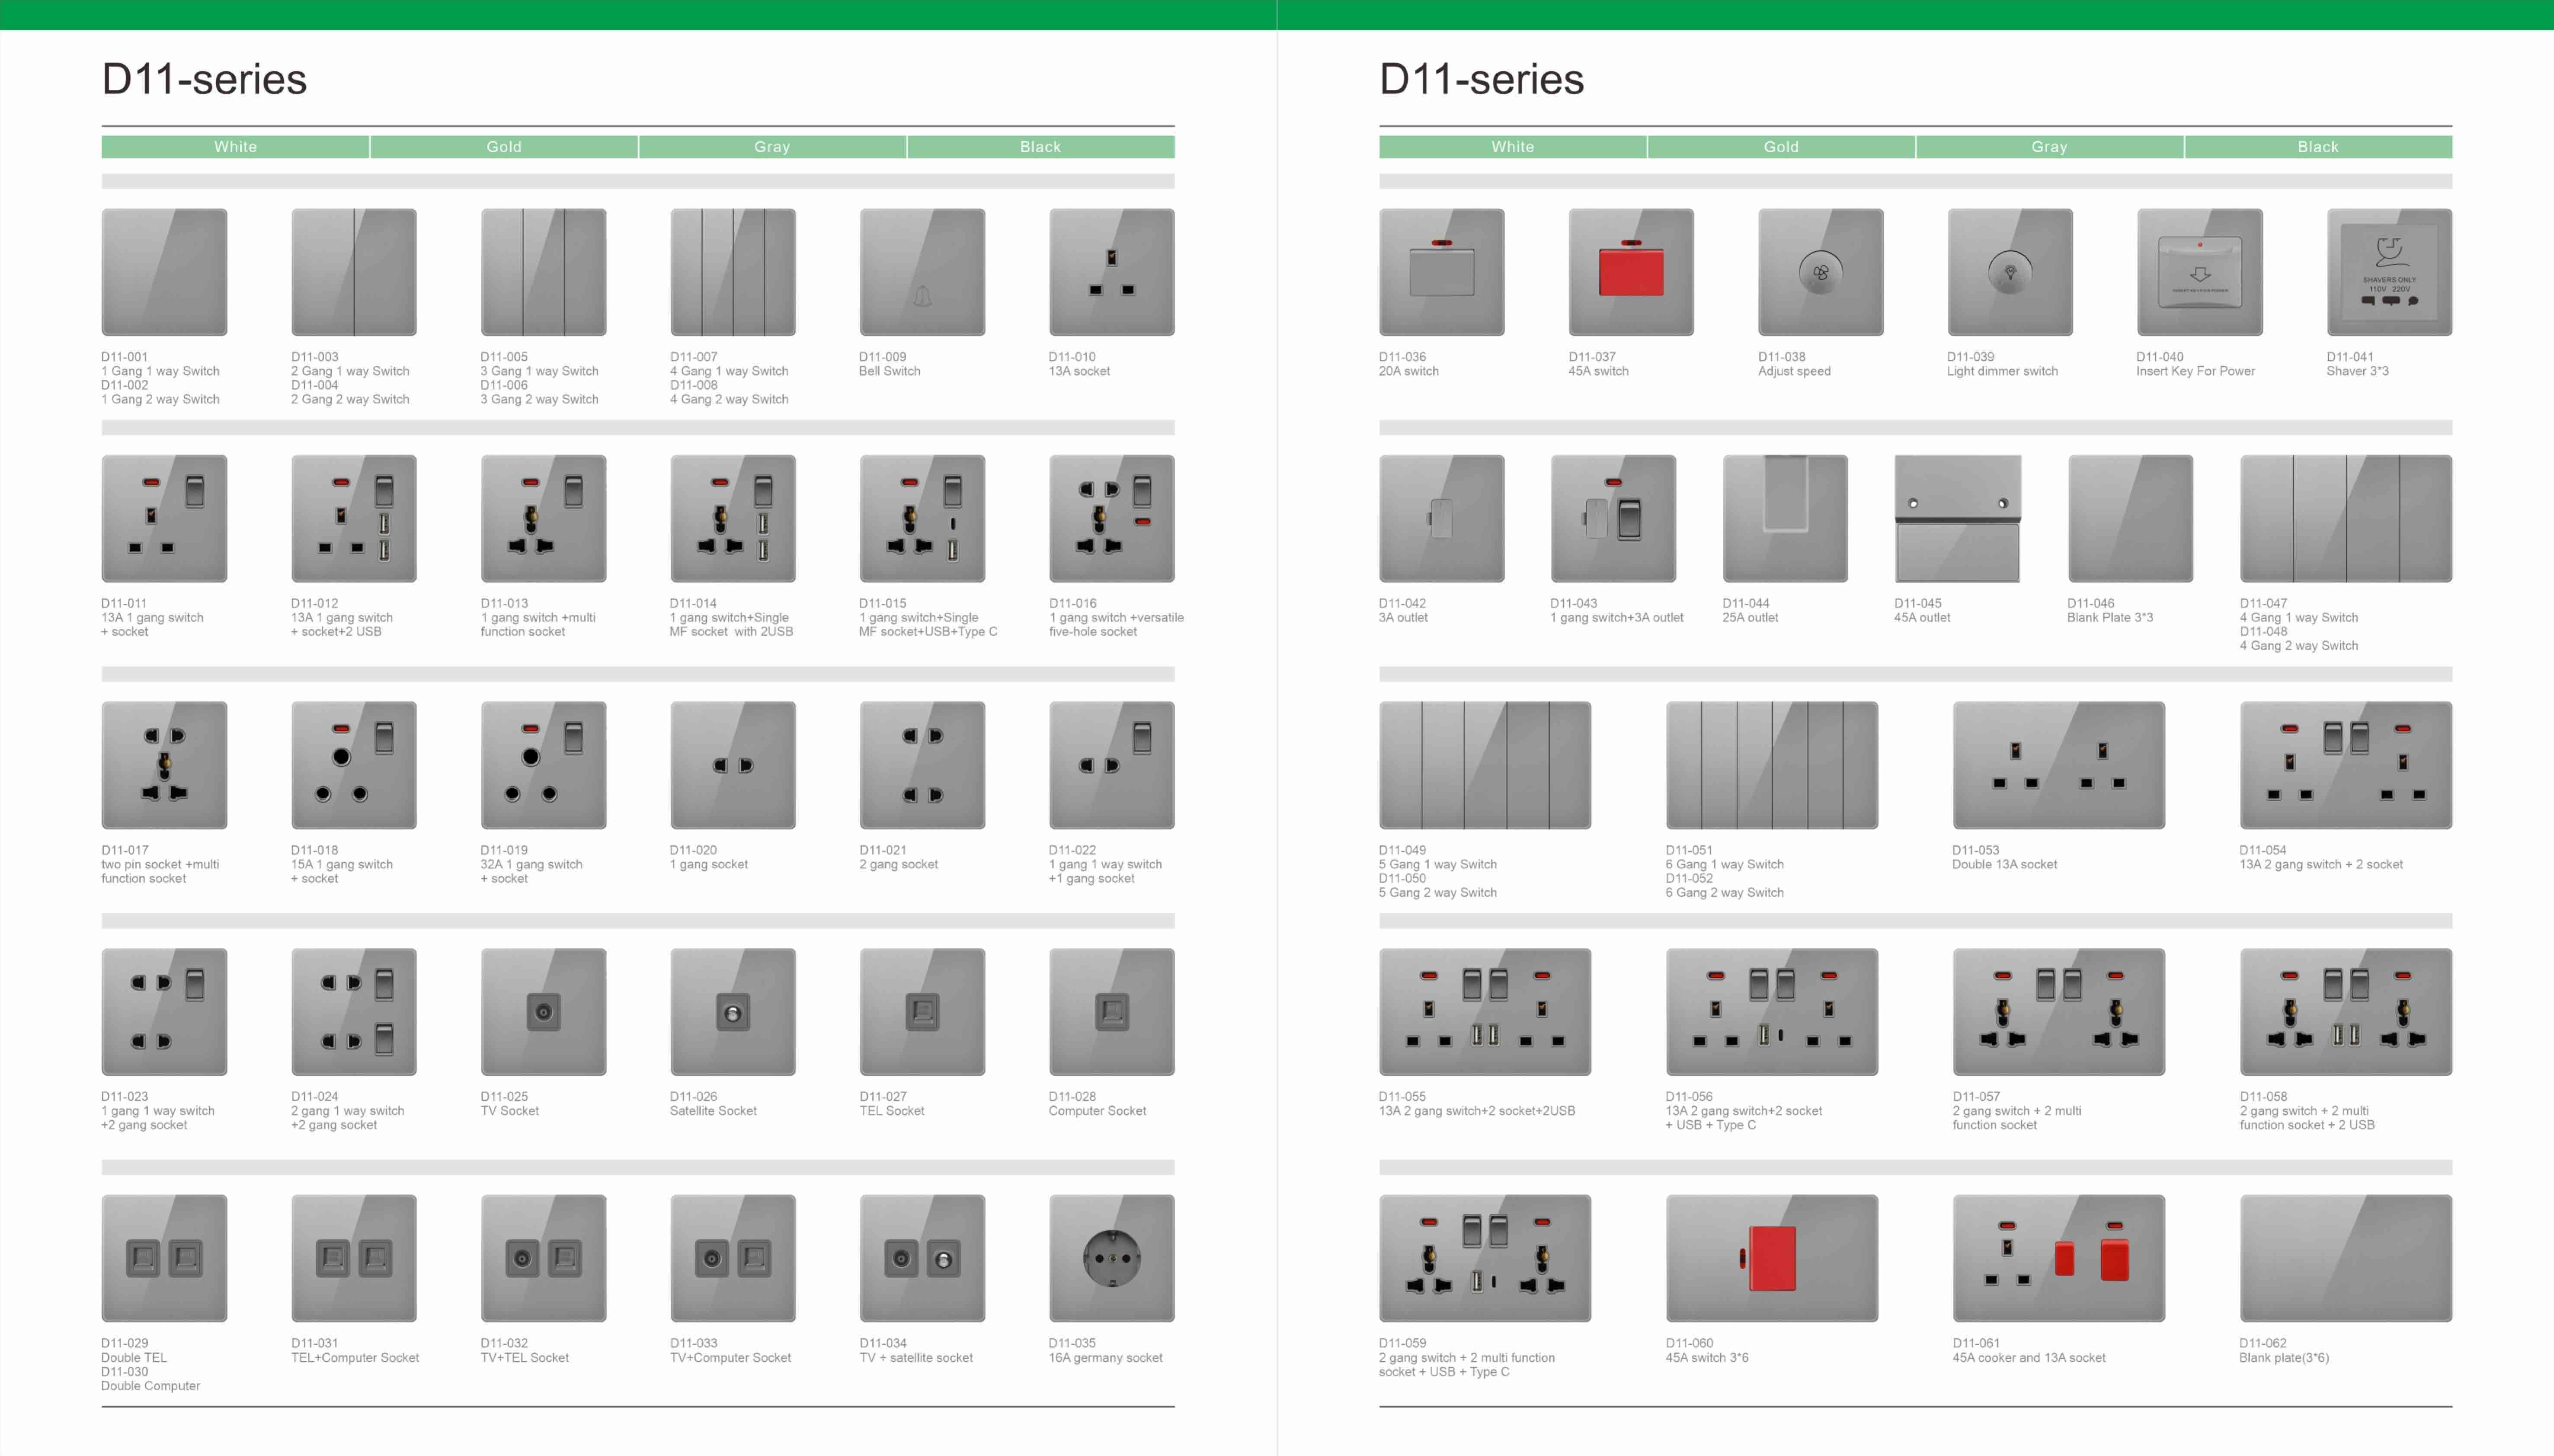Click the 20A switch product image
This screenshot has width=2554, height=1456.
click(1442, 272)
